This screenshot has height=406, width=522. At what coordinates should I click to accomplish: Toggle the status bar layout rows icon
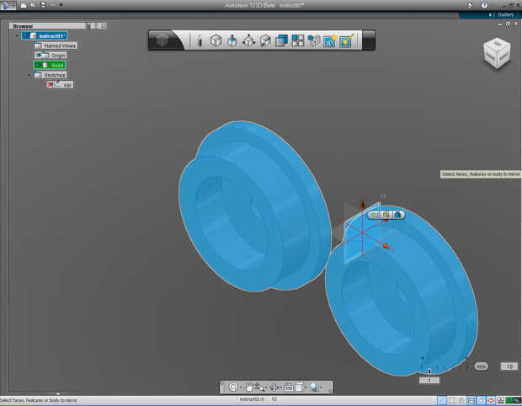pos(471,400)
